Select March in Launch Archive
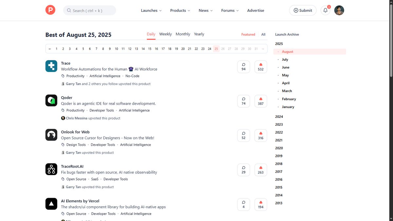 pyautogui.click(x=287, y=91)
